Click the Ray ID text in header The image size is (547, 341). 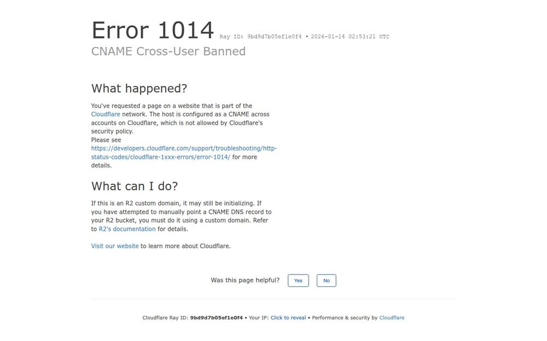point(260,37)
